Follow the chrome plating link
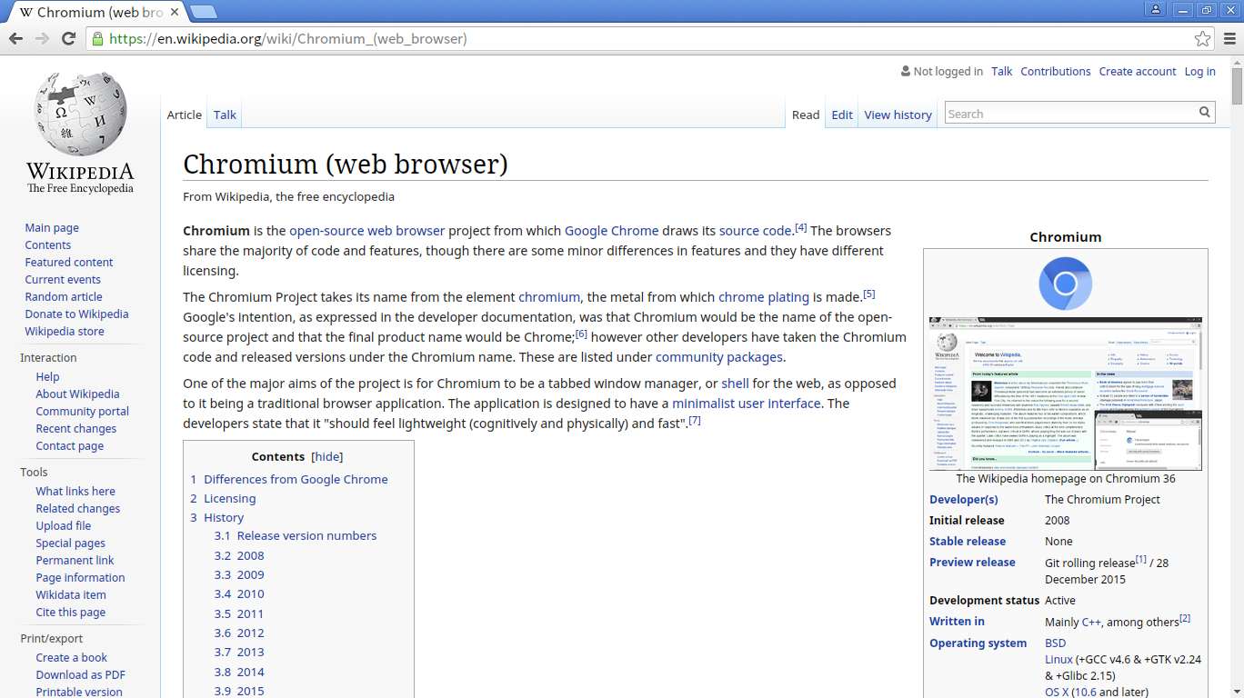The width and height of the screenshot is (1244, 698). pos(764,297)
